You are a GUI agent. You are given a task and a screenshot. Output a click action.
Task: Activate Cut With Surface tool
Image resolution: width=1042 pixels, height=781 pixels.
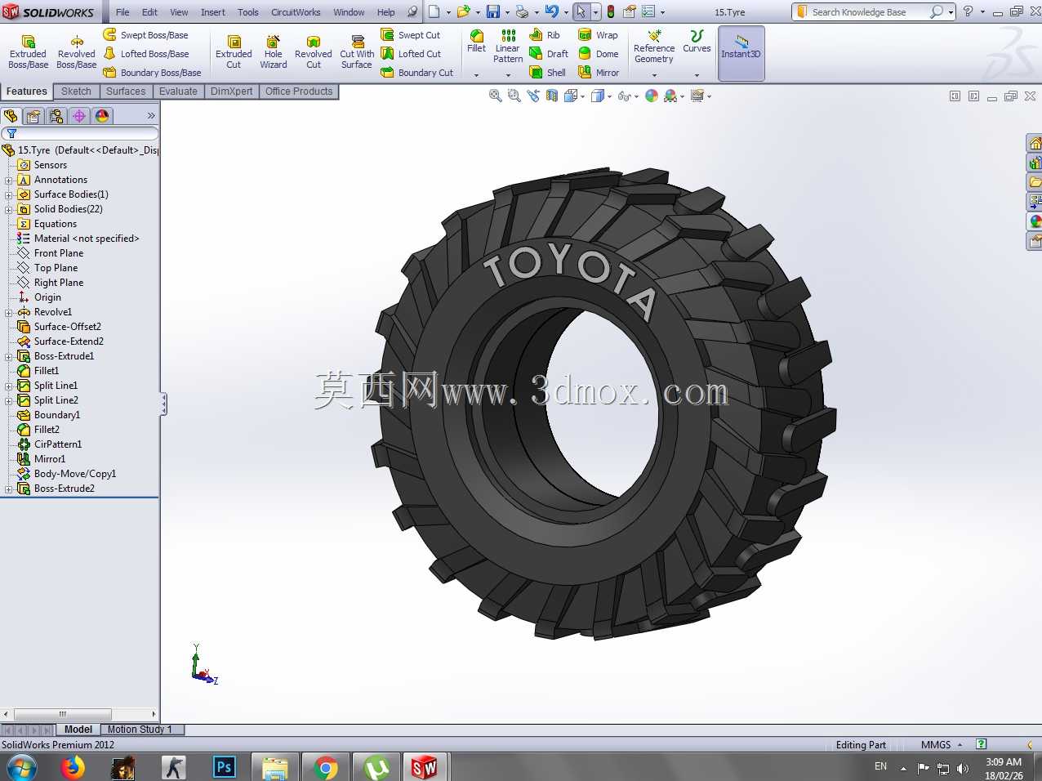(357, 52)
